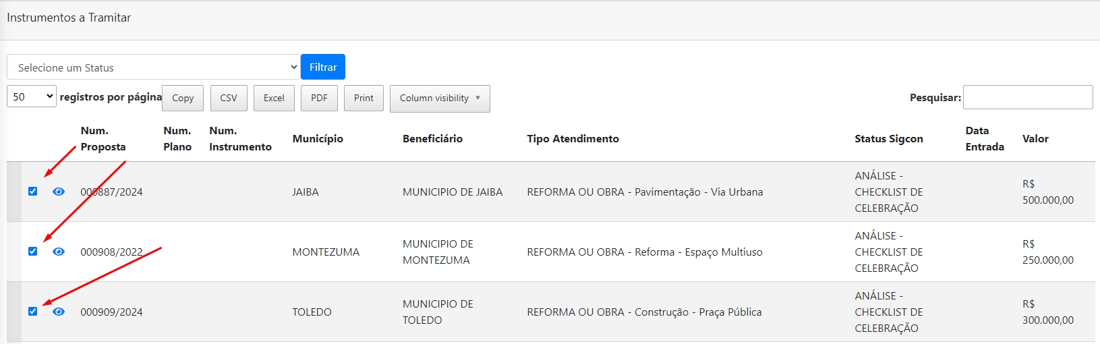Image resolution: width=1100 pixels, height=344 pixels.
Task: Copy the table data with Copy button
Action: coord(183,98)
